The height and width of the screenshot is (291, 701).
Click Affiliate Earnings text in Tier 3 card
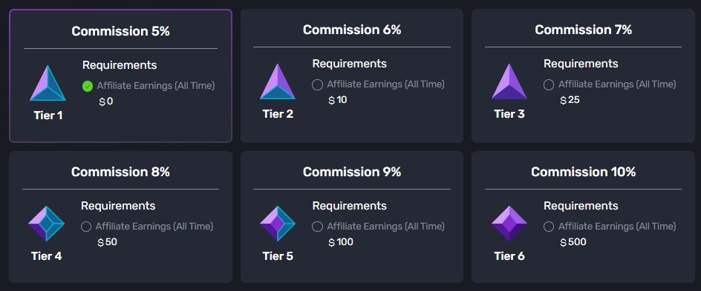[617, 84]
